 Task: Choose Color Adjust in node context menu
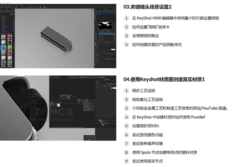coord(89,102)
